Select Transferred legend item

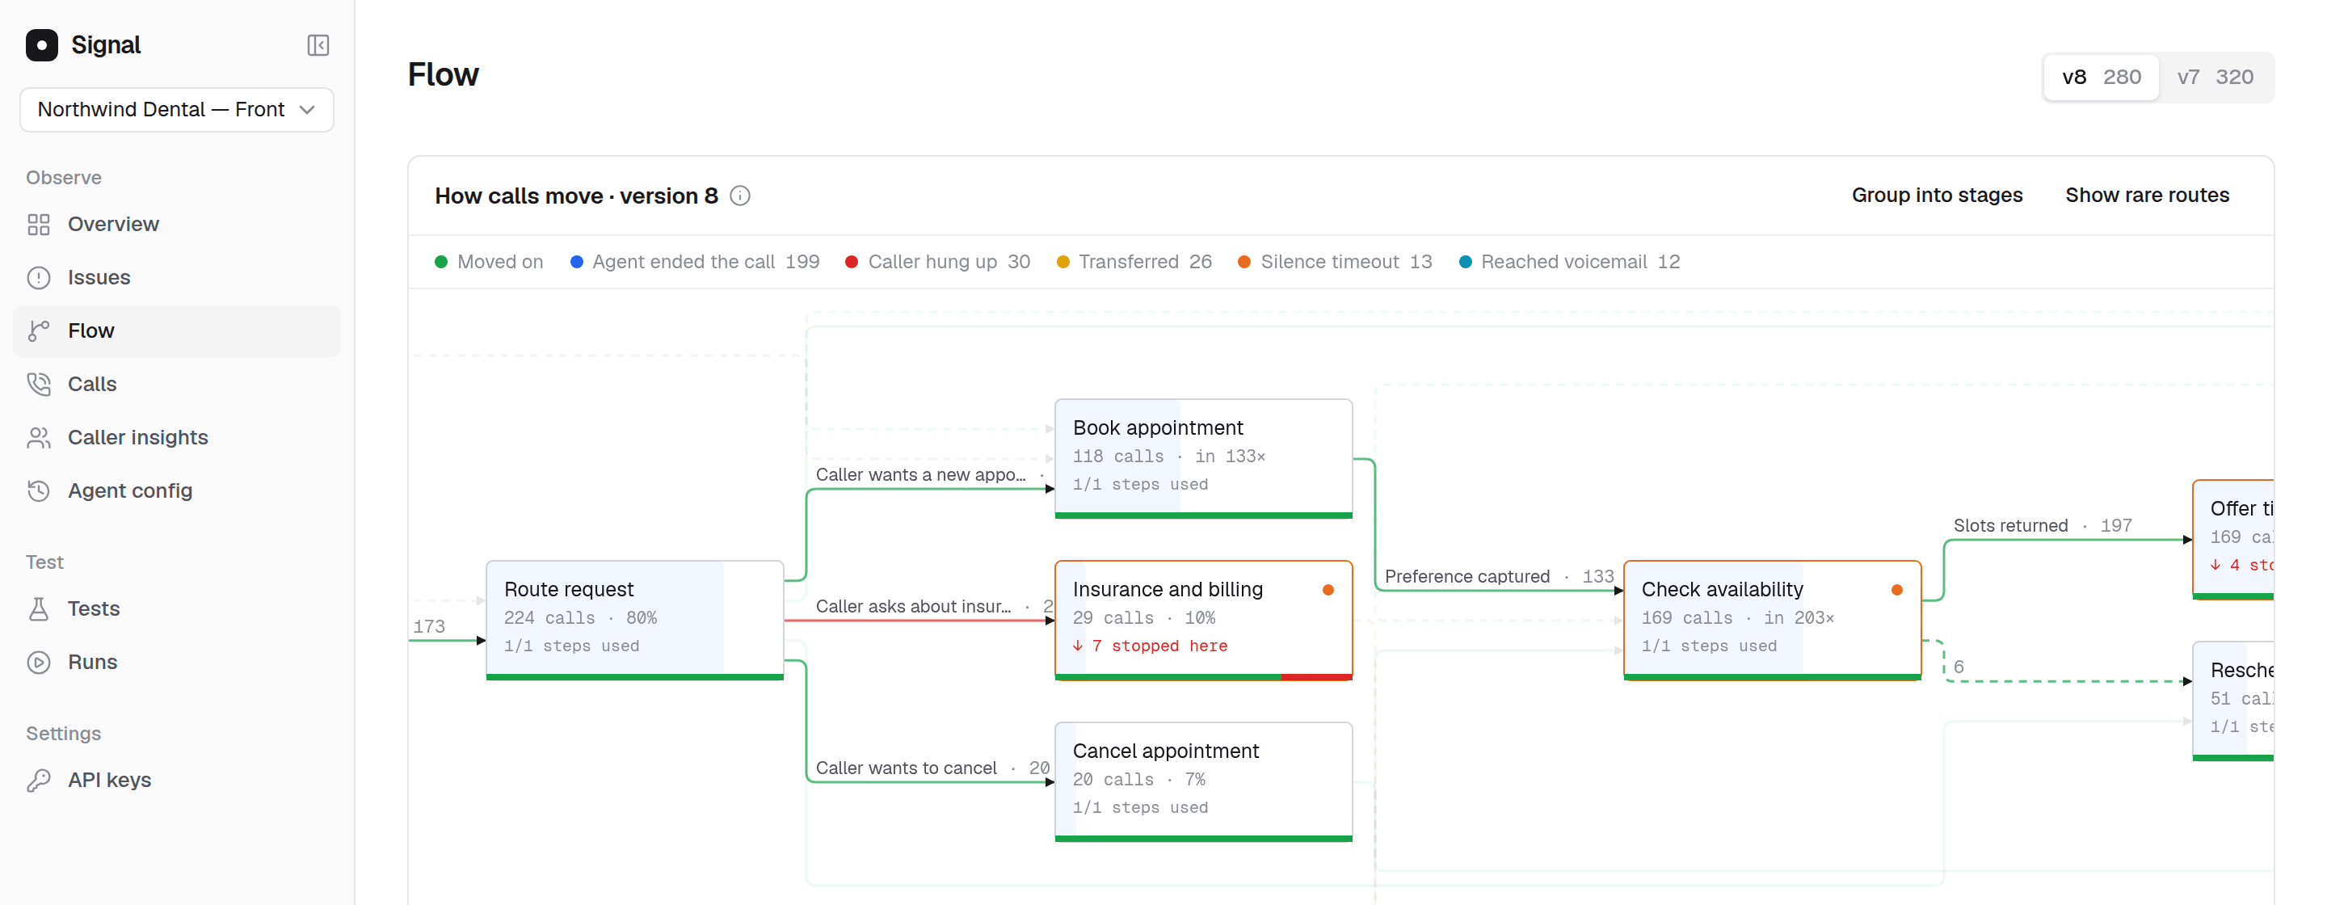tap(1134, 262)
